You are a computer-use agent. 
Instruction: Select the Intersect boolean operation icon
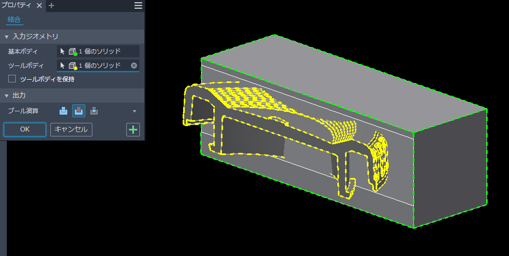(x=94, y=111)
